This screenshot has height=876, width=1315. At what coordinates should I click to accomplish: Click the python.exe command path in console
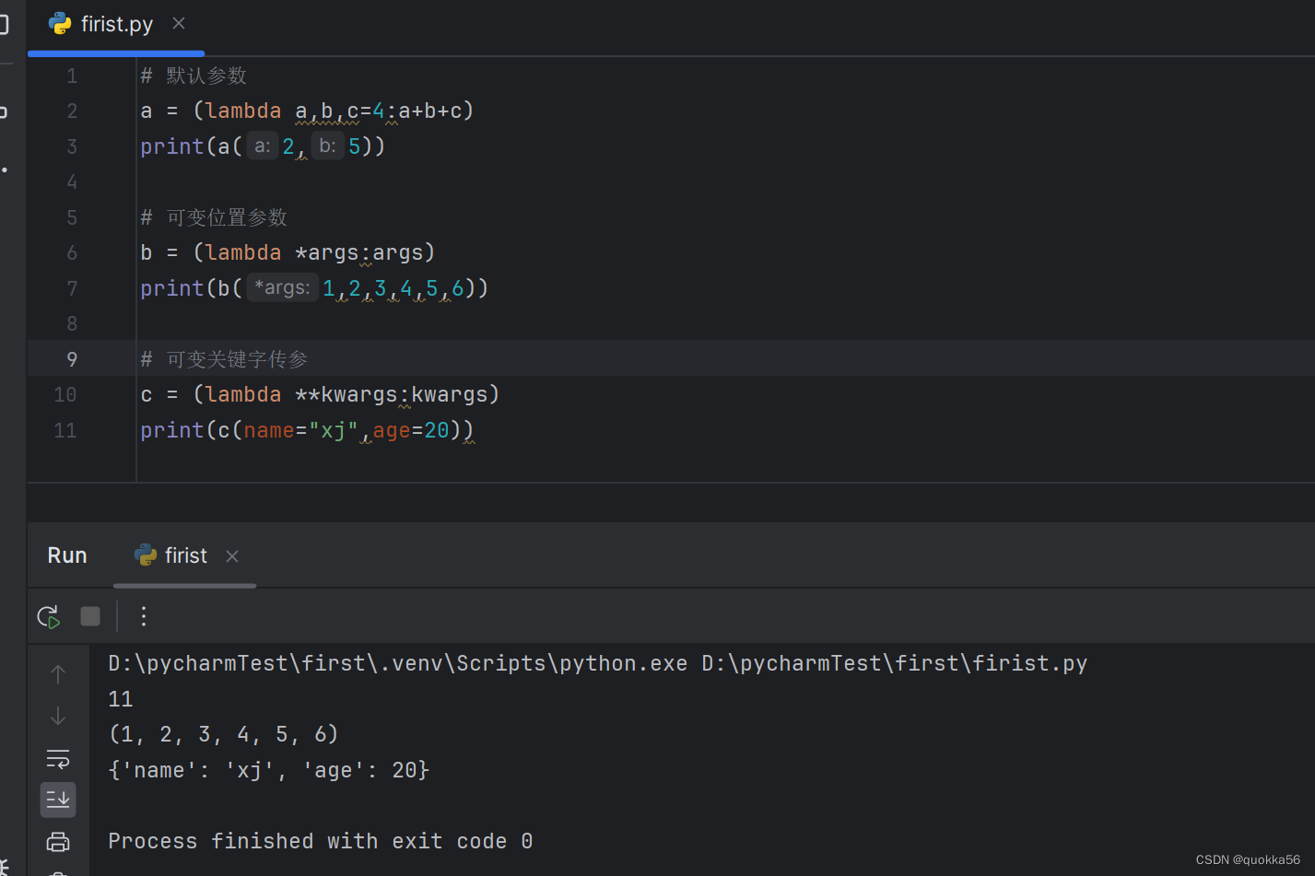pos(398,663)
